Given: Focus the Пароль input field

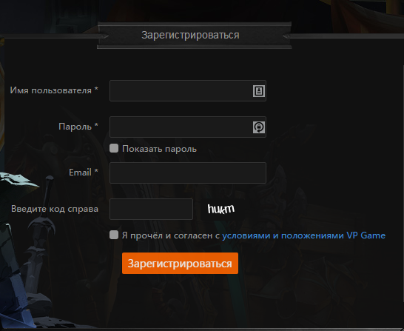Looking at the screenshot, I should point(188,127).
